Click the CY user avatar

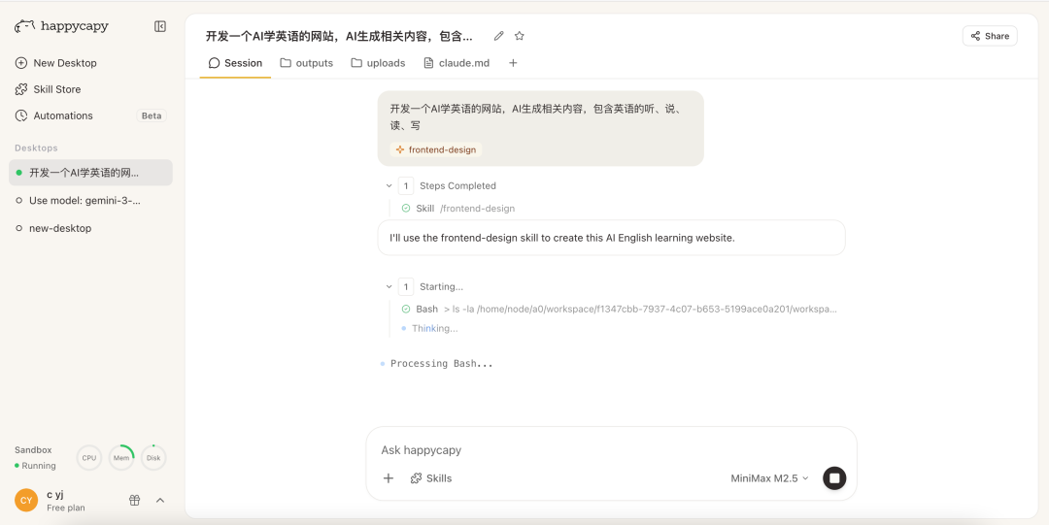click(x=26, y=501)
